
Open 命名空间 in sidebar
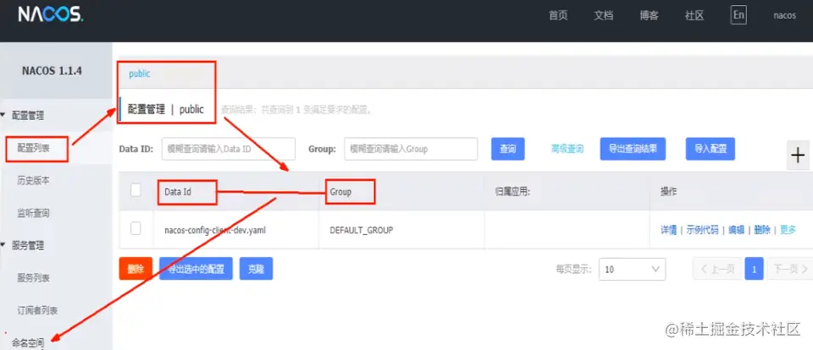click(x=28, y=342)
